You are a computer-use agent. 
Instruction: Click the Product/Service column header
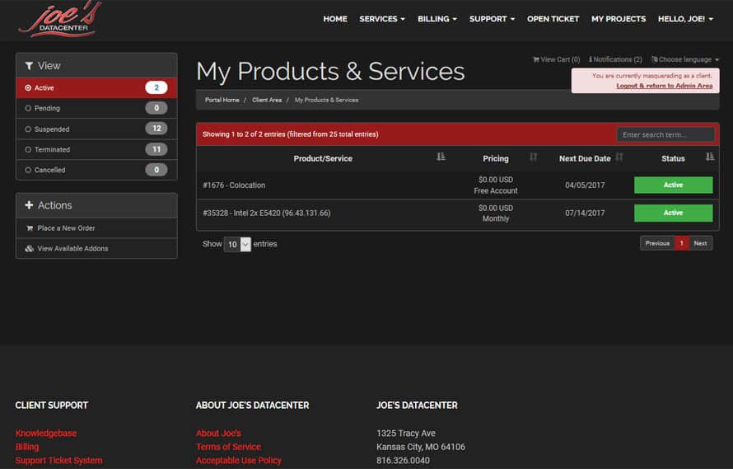click(323, 159)
